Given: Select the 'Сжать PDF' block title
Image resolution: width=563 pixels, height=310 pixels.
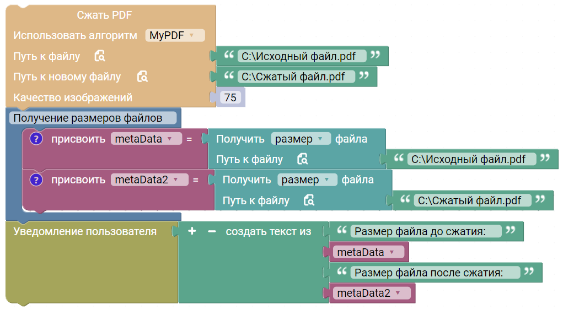Looking at the screenshot, I should coord(104,15).
